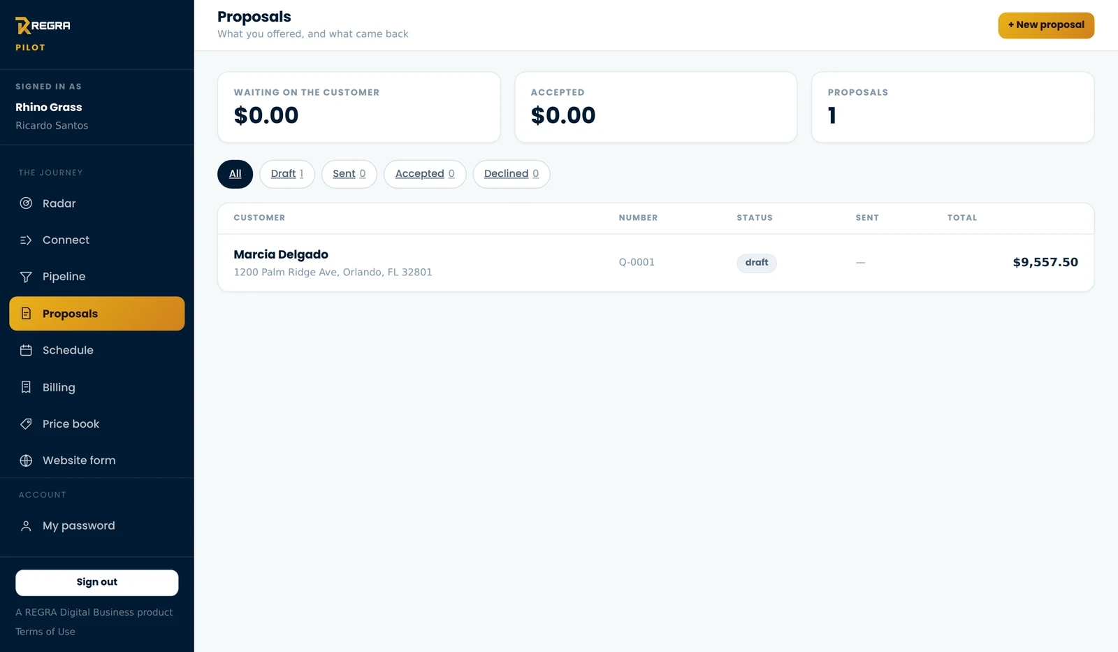Click the Customer column header
1118x652 pixels.
click(x=259, y=218)
